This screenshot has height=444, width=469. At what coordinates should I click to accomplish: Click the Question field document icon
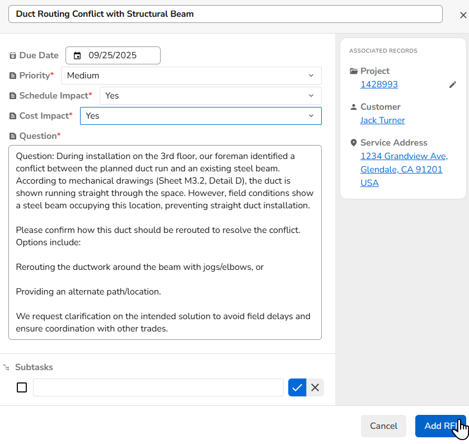[x=12, y=137]
